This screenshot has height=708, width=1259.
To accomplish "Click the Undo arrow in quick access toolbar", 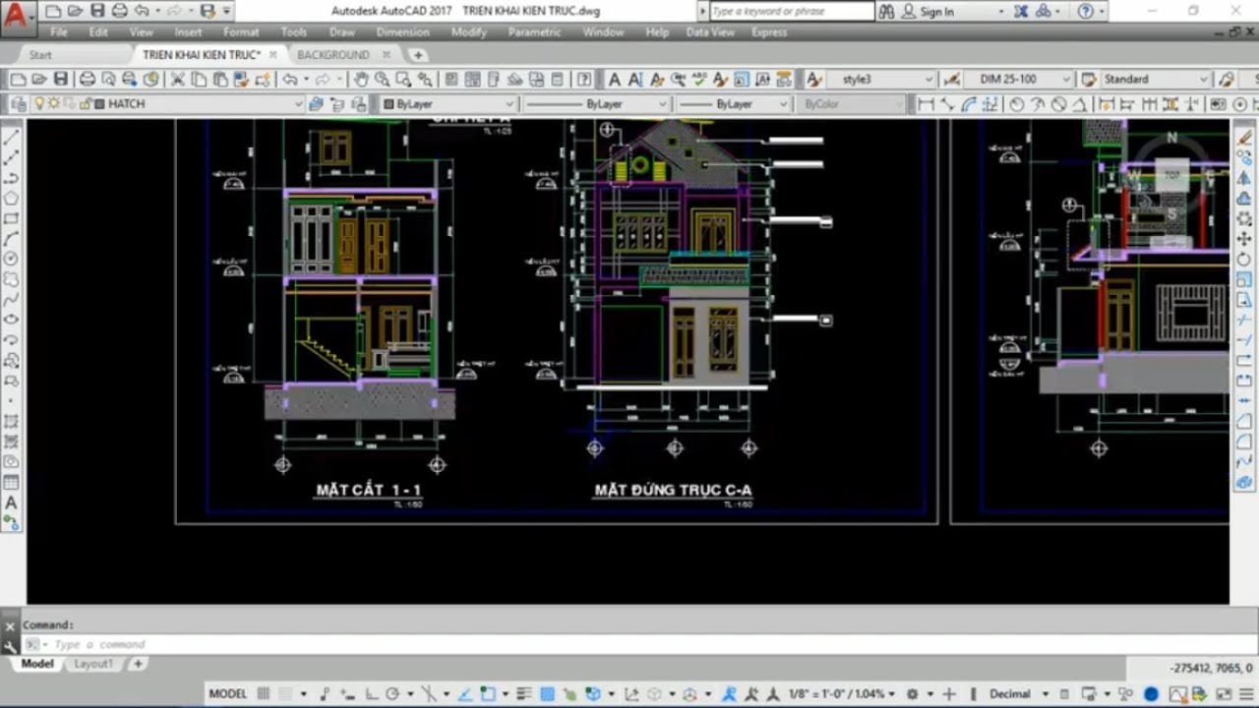I will [x=142, y=12].
